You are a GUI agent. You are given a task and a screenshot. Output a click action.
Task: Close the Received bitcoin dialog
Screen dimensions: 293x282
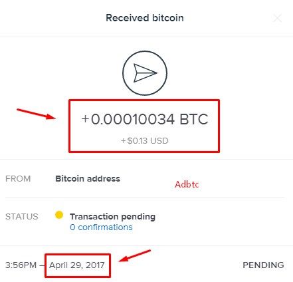click(277, 18)
